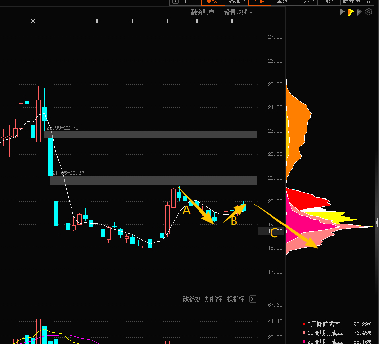This screenshot has height=344, width=379.
Task: Click 换指标 to switch indicator
Action: pyautogui.click(x=235, y=299)
